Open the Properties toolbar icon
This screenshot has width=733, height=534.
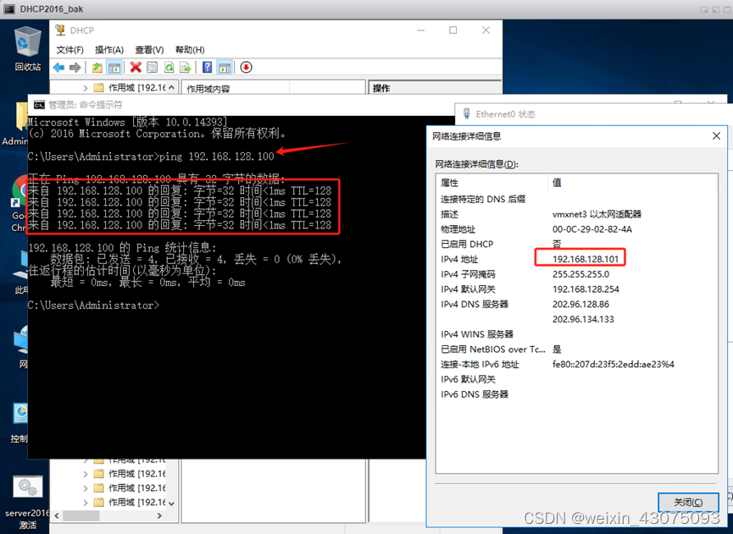click(x=152, y=68)
